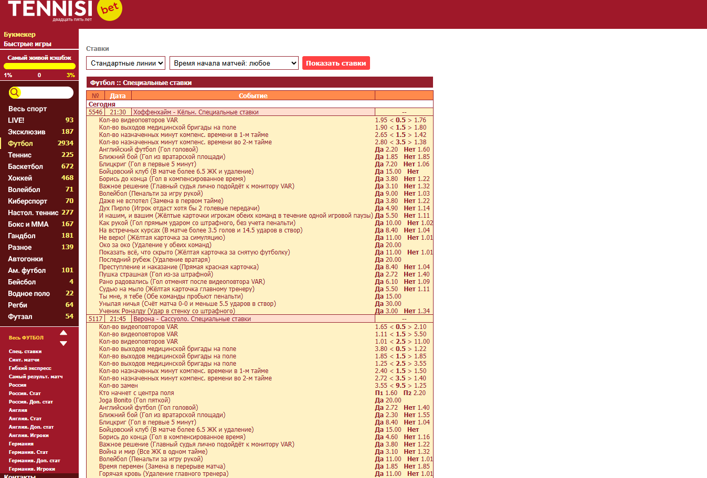Select LIVE! in sports list
The width and height of the screenshot is (707, 478).
(x=16, y=121)
